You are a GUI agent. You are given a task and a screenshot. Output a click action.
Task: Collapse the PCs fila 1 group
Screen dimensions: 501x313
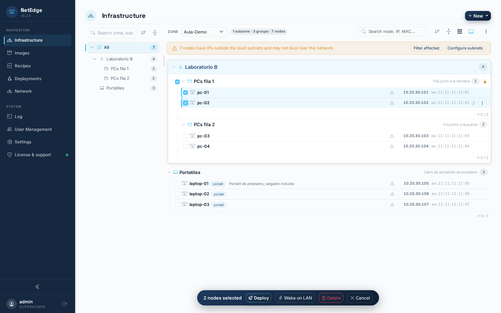pos(183,81)
